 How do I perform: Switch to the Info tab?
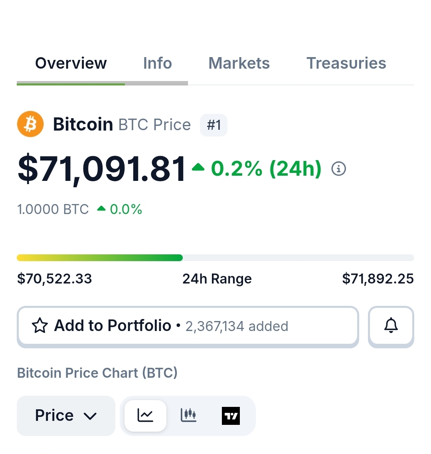(157, 63)
